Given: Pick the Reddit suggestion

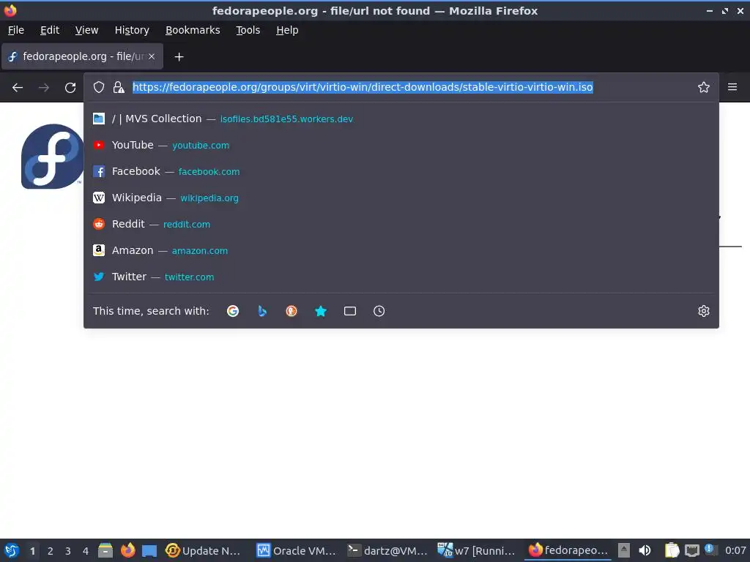Looking at the screenshot, I should (x=401, y=224).
